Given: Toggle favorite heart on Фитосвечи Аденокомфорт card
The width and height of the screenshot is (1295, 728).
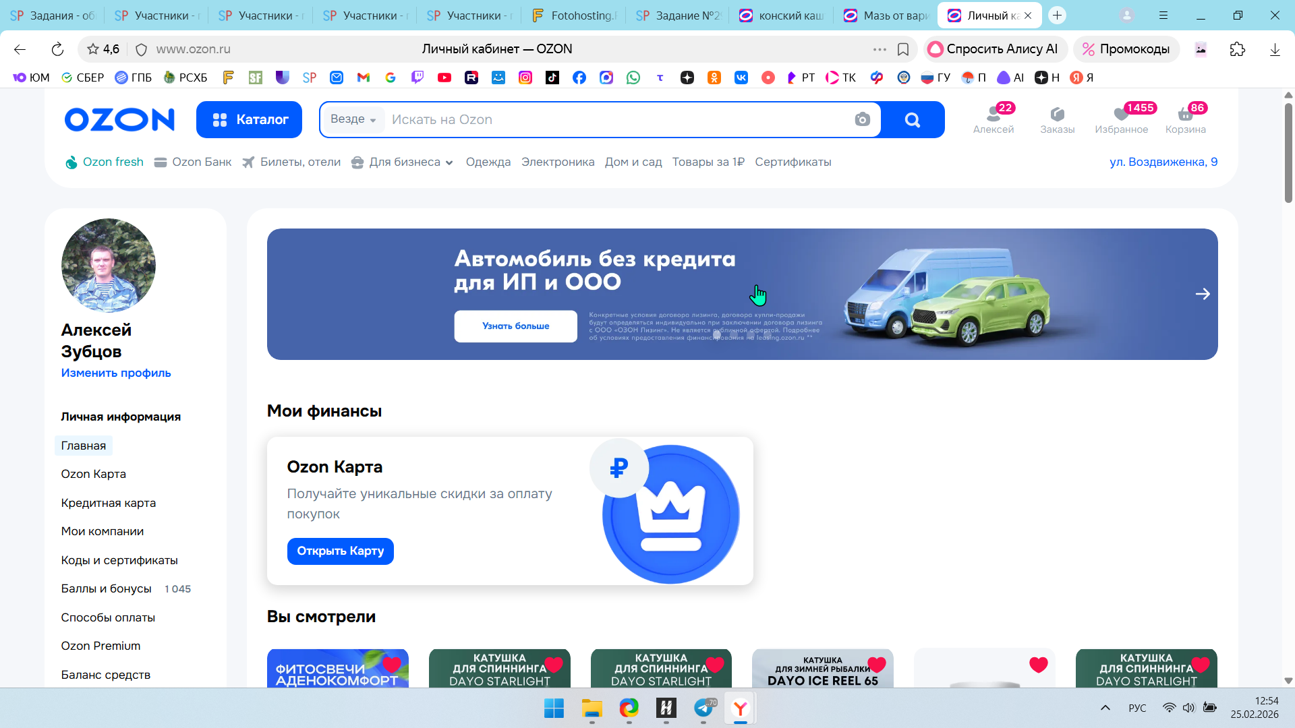Looking at the screenshot, I should pyautogui.click(x=392, y=665).
